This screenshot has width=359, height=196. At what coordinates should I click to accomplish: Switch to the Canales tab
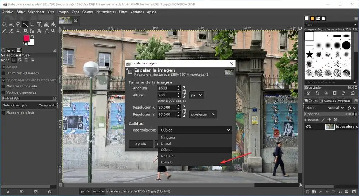(x=328, y=101)
